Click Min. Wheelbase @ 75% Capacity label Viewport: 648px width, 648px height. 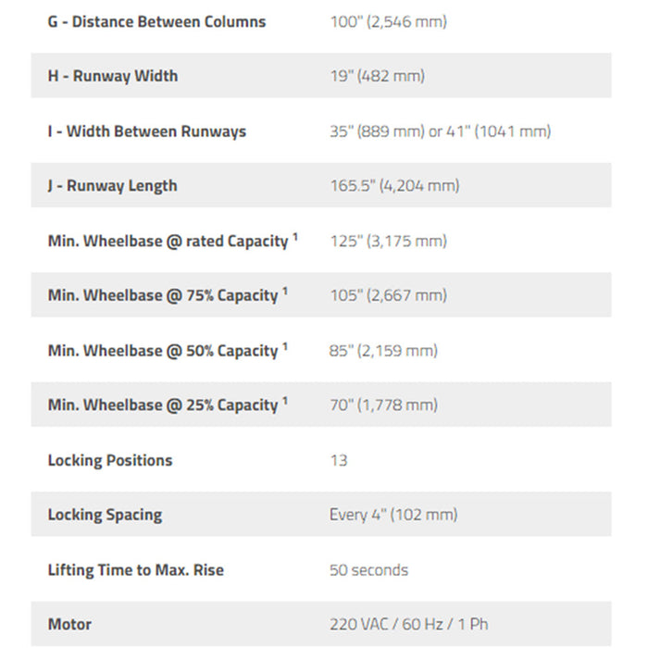tap(163, 295)
